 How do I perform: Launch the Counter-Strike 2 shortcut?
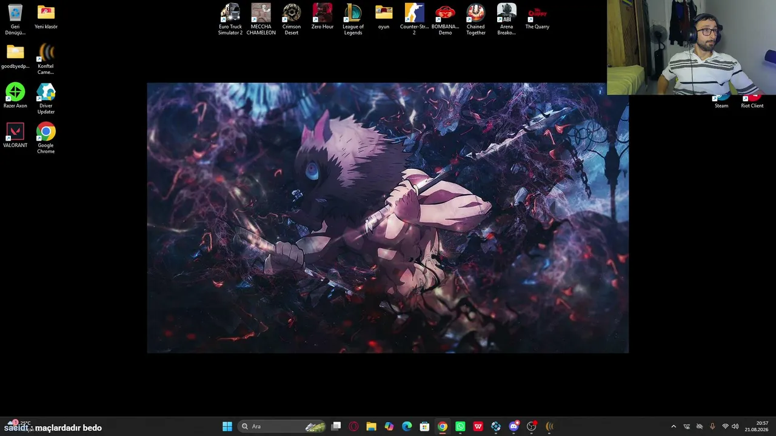415,19
